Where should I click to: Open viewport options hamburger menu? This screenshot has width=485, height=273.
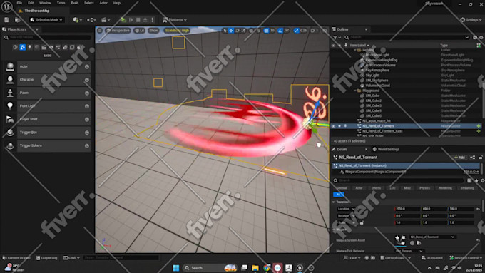(100, 31)
